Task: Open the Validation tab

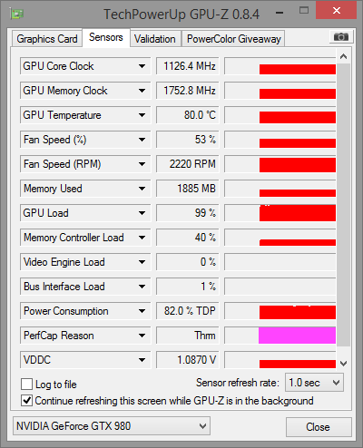Action: (x=155, y=39)
